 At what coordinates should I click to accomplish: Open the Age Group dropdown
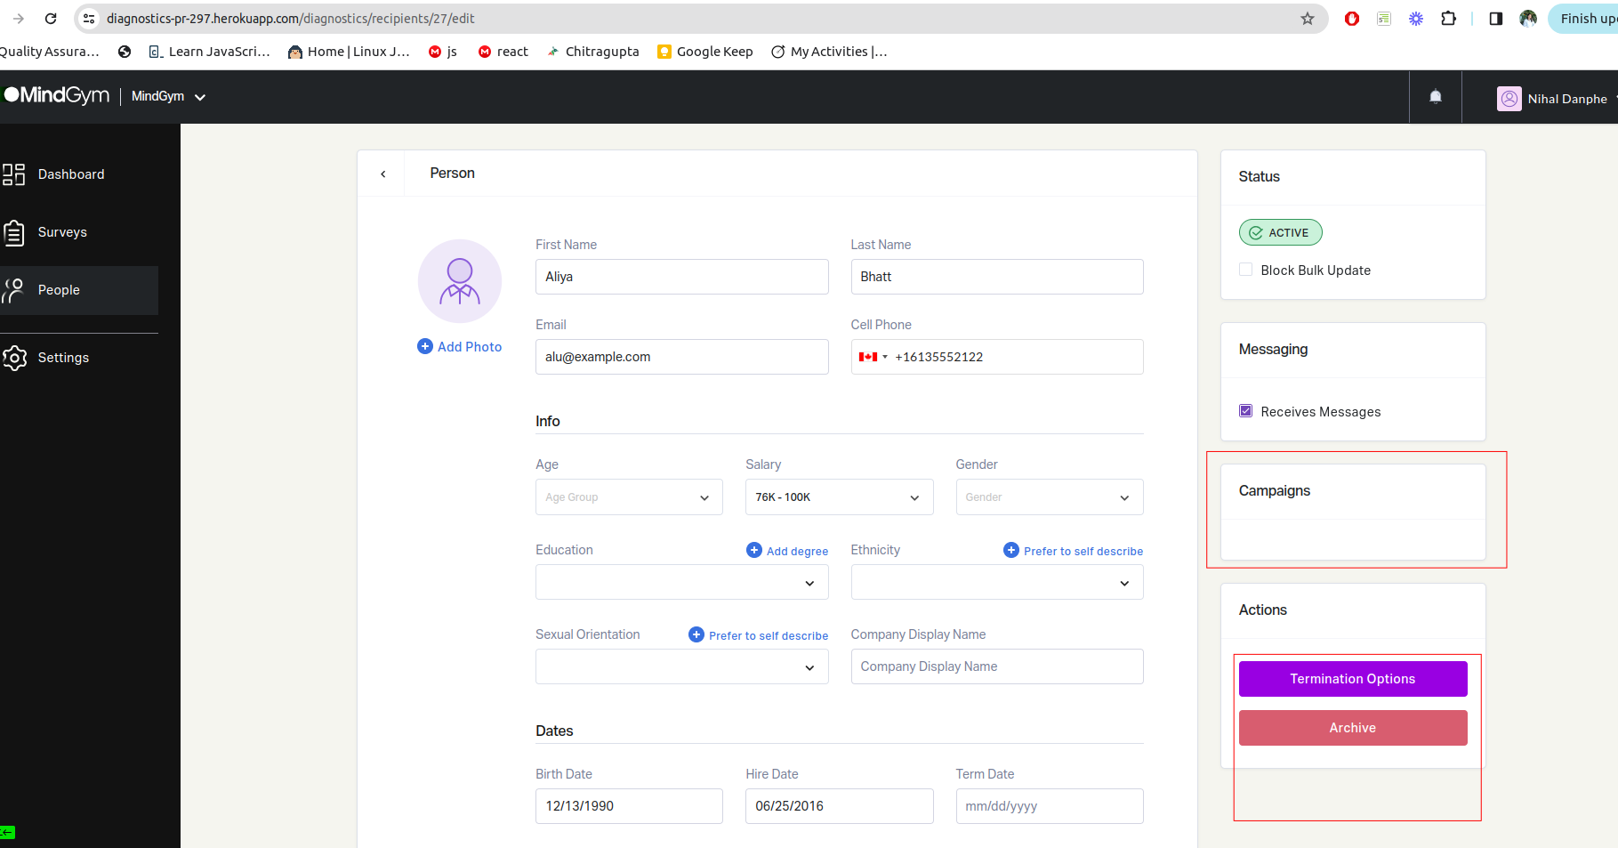(x=629, y=497)
